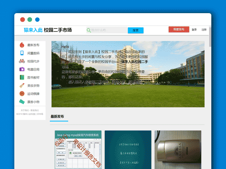Click the red fire icon beside 最新发布
Viewport: 226px width, 169px height.
point(22,45)
